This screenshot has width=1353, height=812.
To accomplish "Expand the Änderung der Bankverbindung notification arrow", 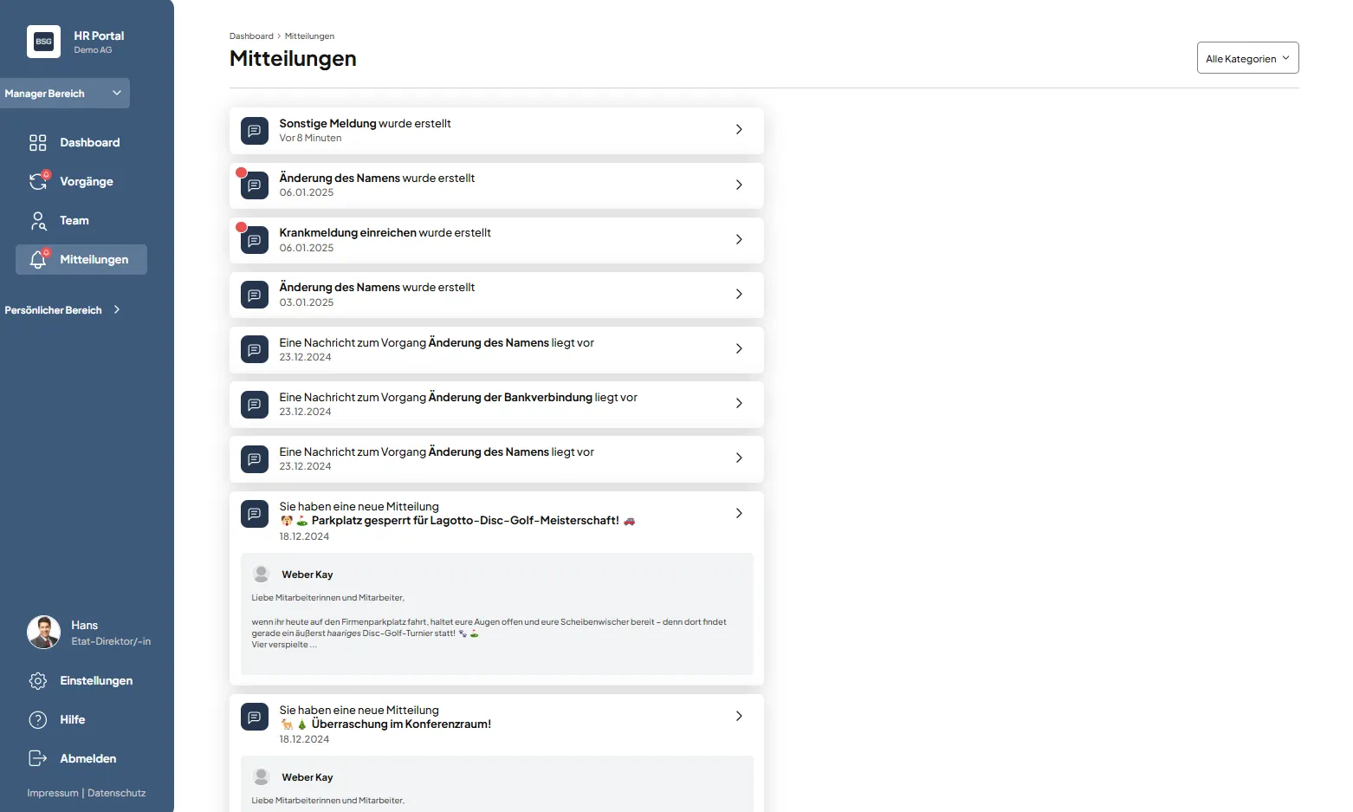I will 739,403.
